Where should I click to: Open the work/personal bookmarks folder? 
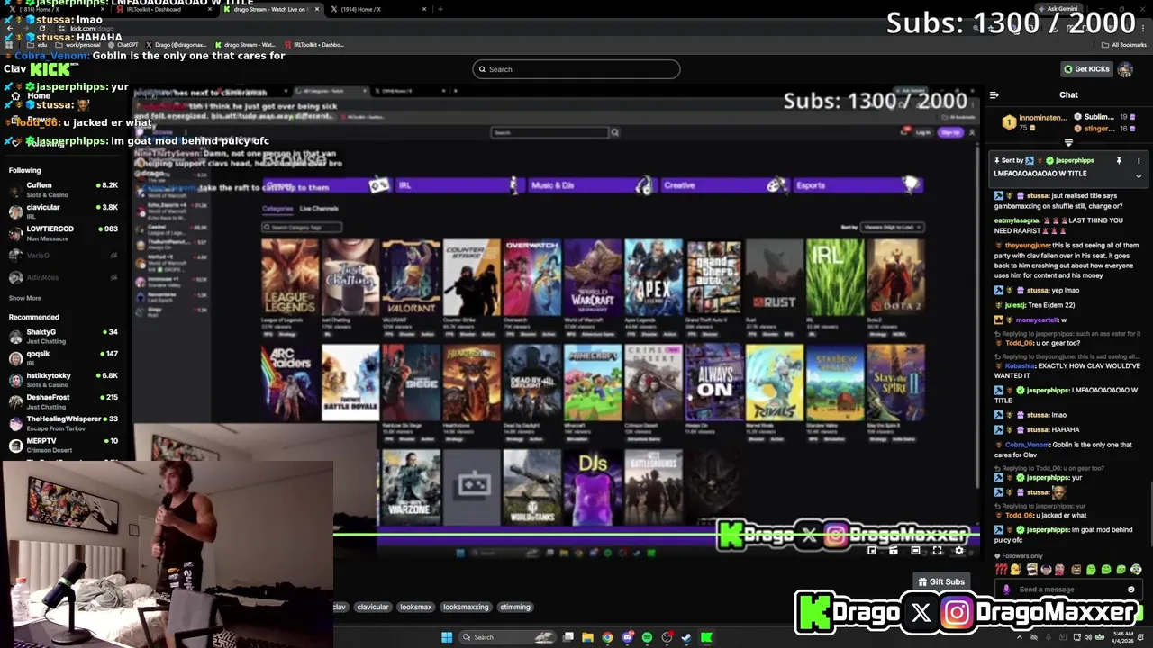78,44
